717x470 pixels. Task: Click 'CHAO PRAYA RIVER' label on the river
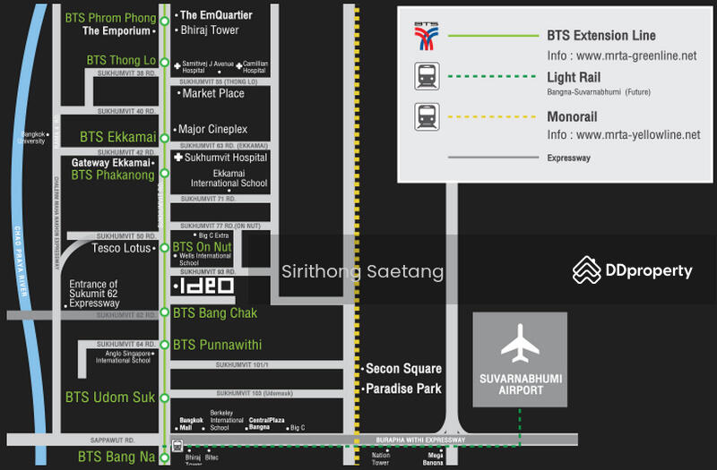click(x=21, y=261)
